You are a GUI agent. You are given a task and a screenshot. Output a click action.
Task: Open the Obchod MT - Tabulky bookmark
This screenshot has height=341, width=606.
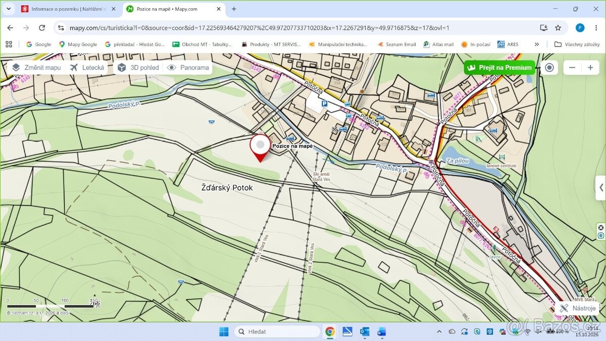[202, 44]
